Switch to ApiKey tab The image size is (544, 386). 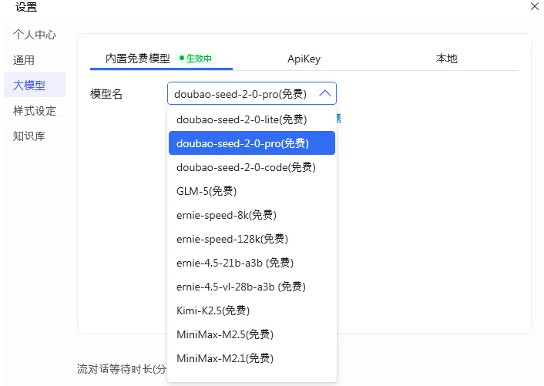pyautogui.click(x=304, y=59)
